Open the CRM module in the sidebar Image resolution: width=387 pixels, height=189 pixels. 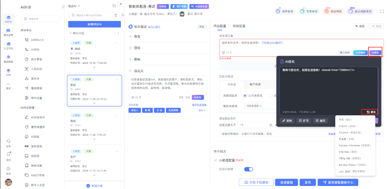point(8,72)
